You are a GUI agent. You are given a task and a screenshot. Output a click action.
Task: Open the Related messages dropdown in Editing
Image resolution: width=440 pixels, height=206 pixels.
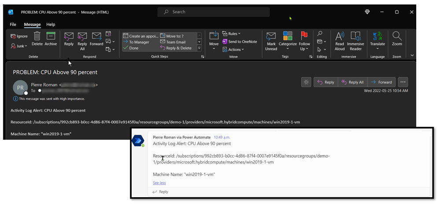(x=321, y=41)
